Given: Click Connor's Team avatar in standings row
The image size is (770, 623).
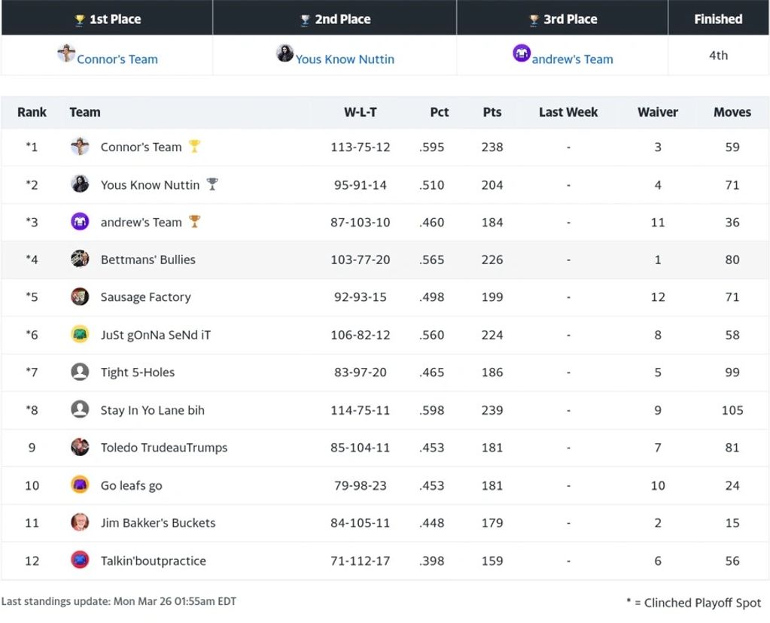Looking at the screenshot, I should point(80,147).
